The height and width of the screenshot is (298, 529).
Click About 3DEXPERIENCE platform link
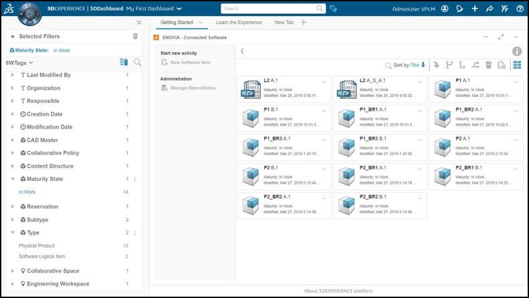[338, 291]
